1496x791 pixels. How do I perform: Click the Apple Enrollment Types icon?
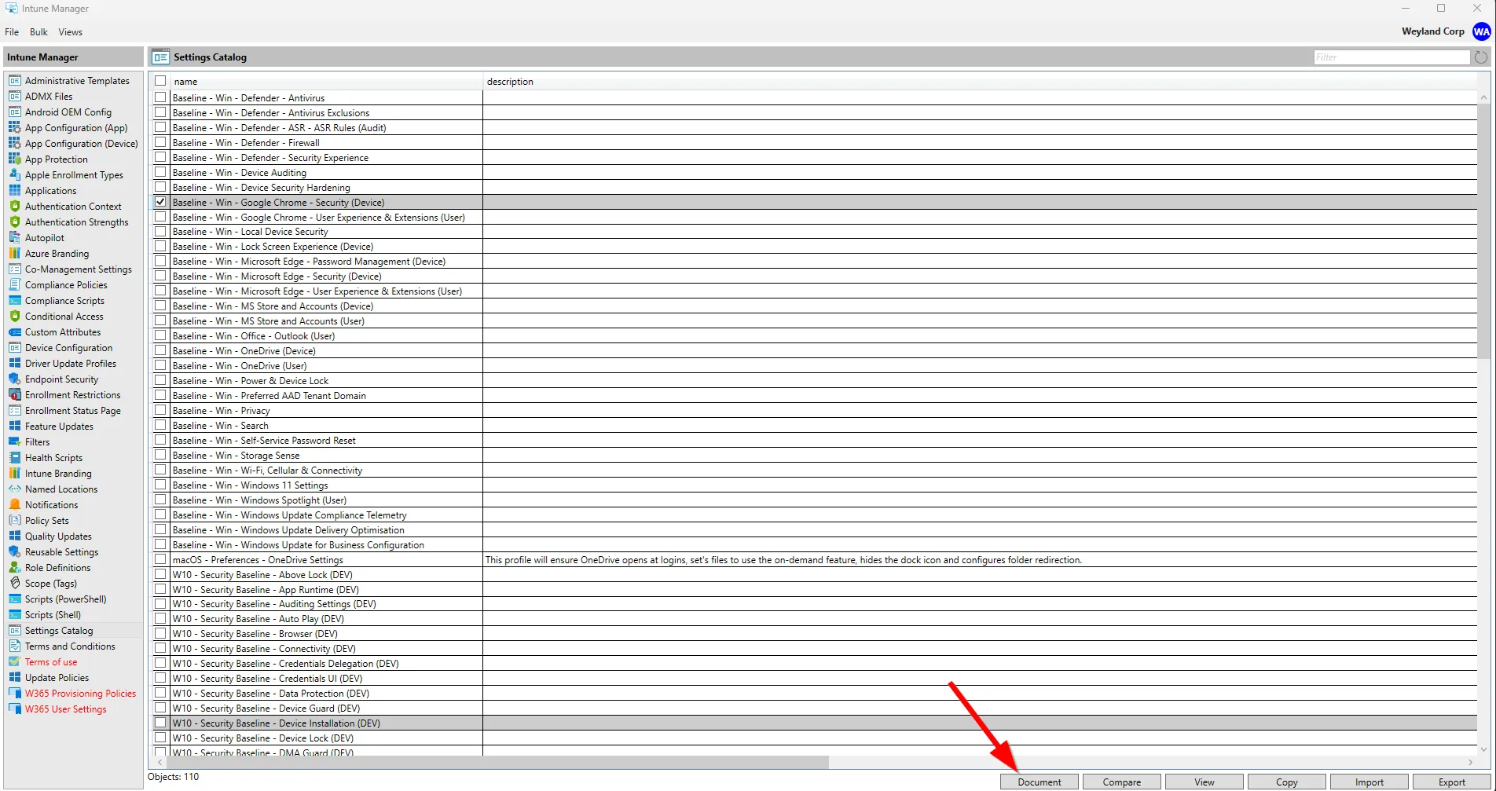pyautogui.click(x=14, y=175)
